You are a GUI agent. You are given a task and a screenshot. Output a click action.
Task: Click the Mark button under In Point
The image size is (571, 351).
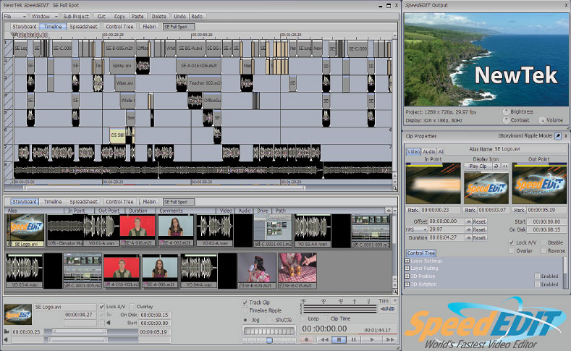(413, 210)
